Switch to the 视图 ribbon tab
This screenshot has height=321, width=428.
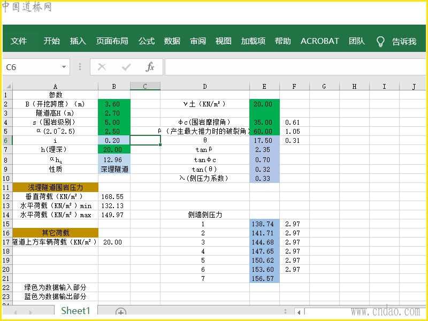coord(223,41)
